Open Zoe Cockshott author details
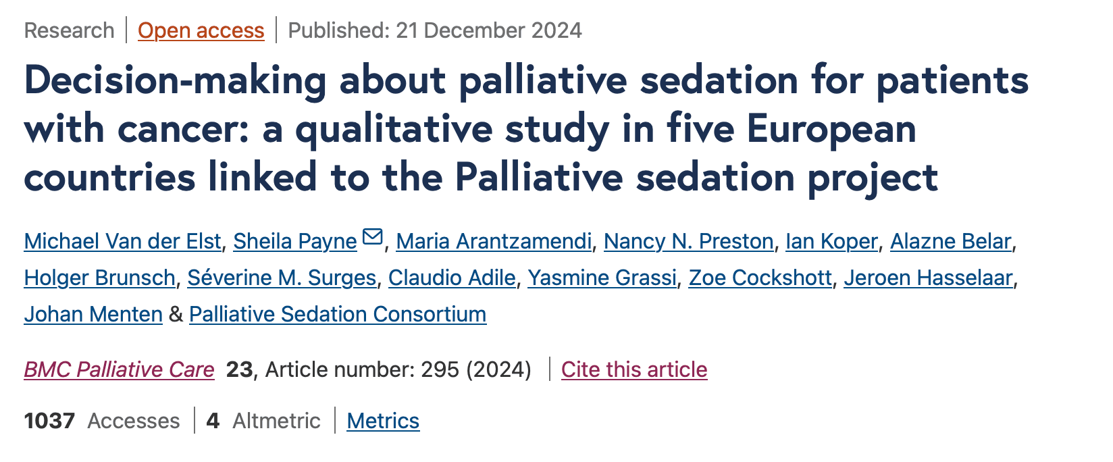 [760, 278]
